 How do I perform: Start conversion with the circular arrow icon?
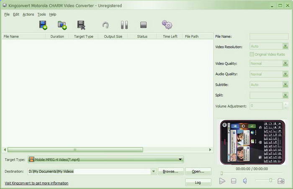[x=105, y=25]
